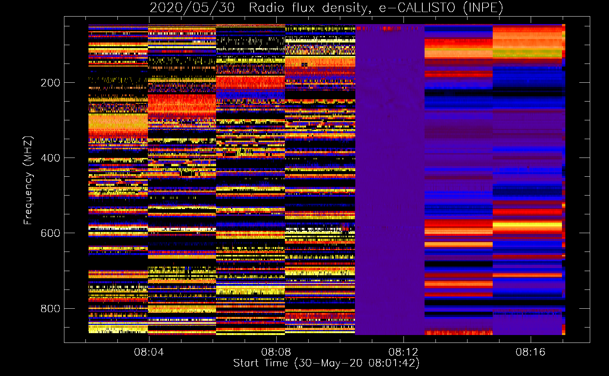Click the 08:16 time tick label
The image size is (609, 376).
point(531,352)
